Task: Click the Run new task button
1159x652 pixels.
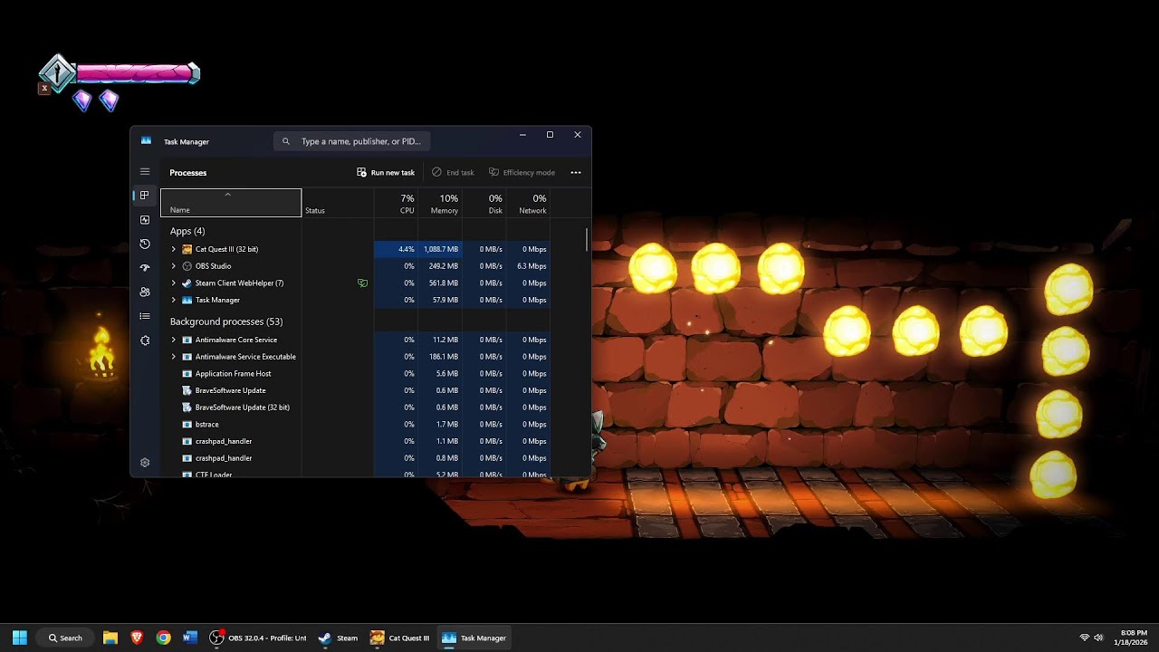Action: point(386,172)
